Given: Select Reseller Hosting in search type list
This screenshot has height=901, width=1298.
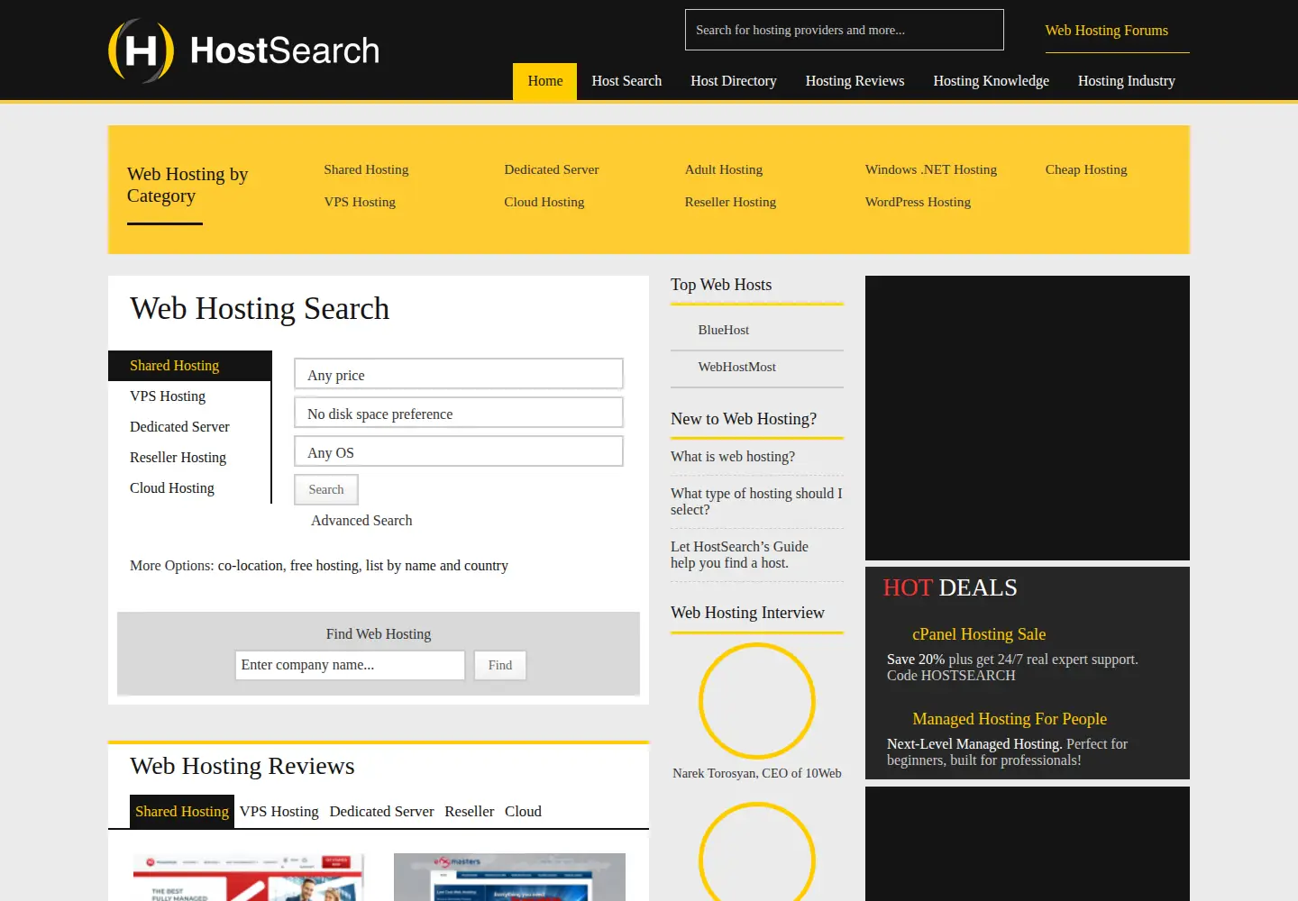Looking at the screenshot, I should (x=178, y=458).
